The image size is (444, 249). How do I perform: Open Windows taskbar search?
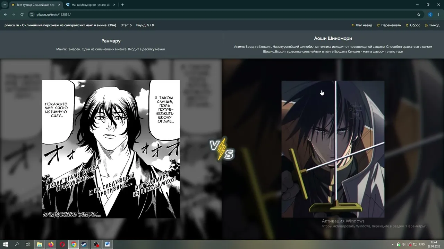click(x=17, y=245)
